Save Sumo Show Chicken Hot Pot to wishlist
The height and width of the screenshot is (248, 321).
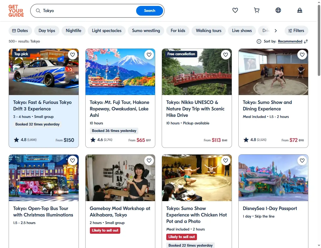click(x=225, y=160)
